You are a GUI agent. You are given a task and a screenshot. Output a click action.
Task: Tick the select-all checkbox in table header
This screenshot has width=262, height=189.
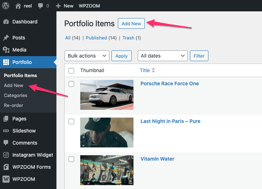click(71, 71)
